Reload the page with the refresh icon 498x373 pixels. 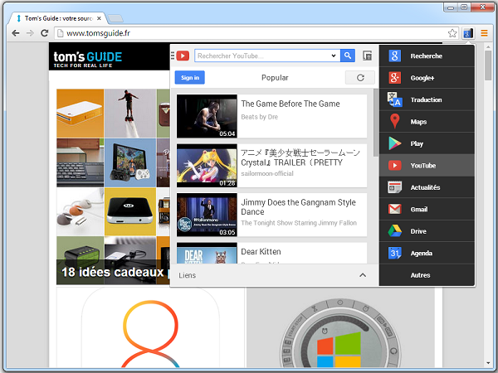[45, 33]
